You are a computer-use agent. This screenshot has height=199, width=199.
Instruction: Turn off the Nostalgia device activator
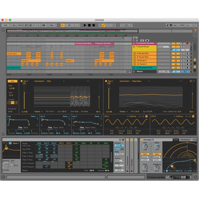(141, 140)
